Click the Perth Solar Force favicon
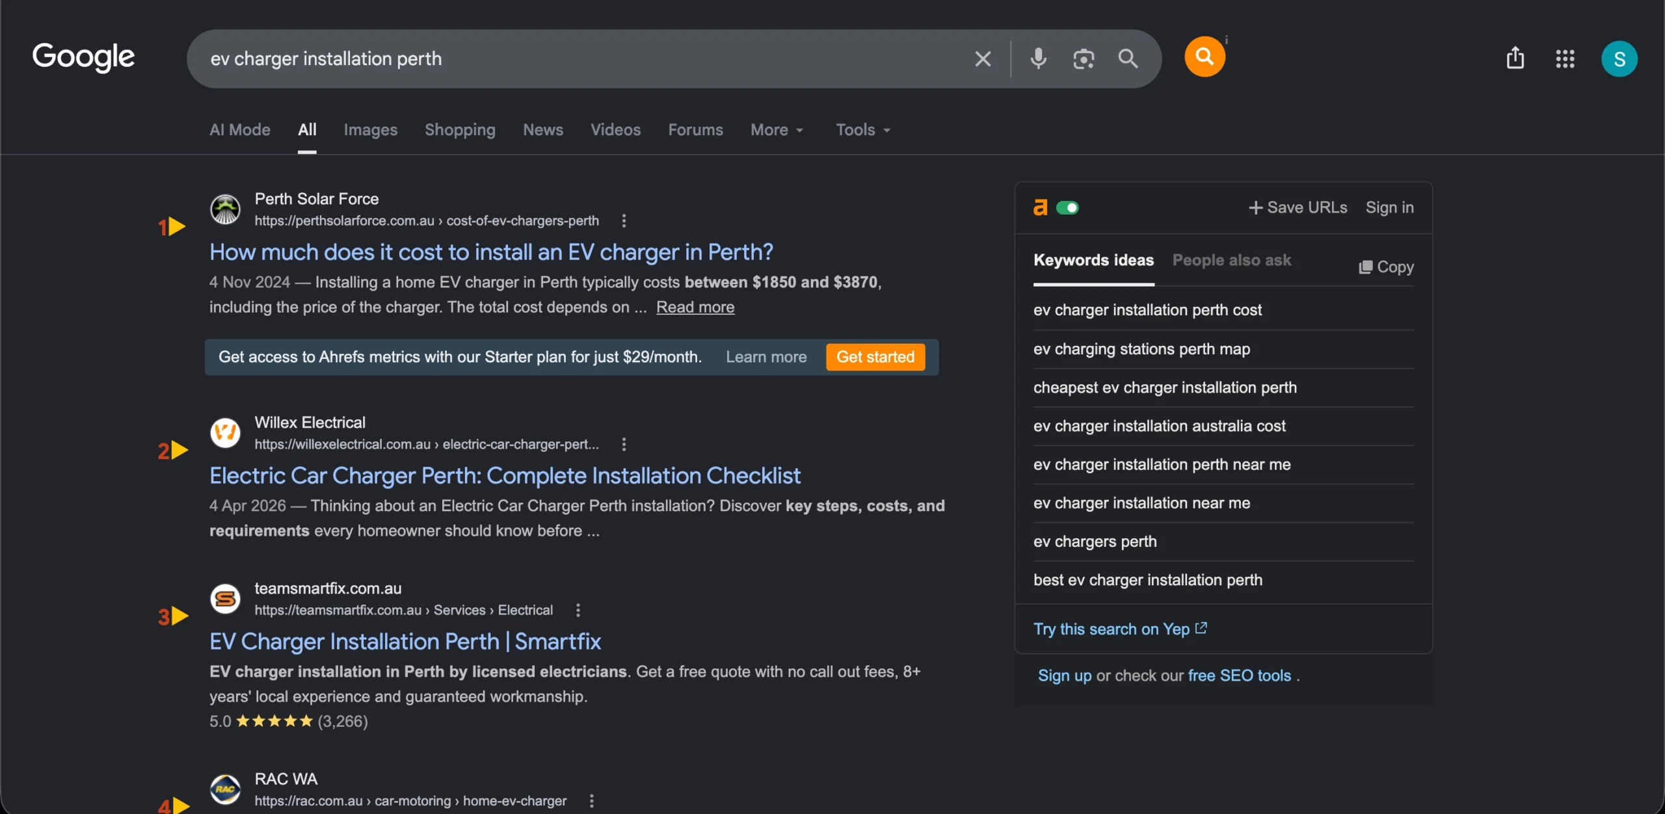 [225, 209]
